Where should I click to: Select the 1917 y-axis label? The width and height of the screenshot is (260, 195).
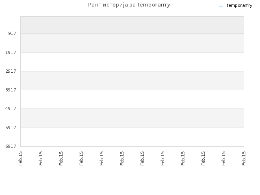[x=11, y=52]
